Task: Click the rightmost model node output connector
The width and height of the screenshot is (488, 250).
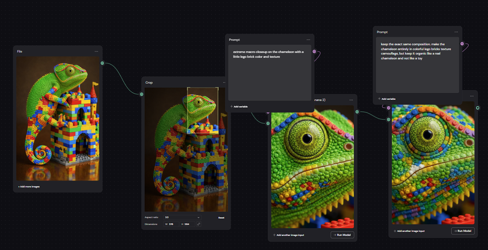Action: 477,108
